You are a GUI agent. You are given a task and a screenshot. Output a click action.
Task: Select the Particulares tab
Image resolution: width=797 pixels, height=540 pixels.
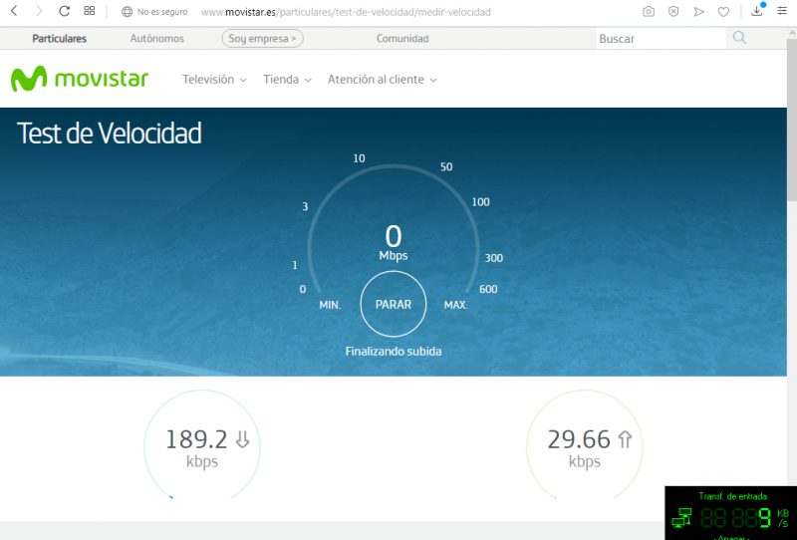tap(60, 38)
